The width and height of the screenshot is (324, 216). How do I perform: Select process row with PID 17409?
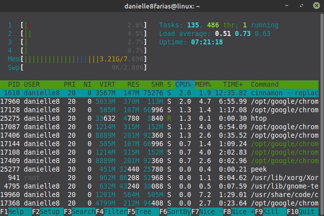[159, 161]
